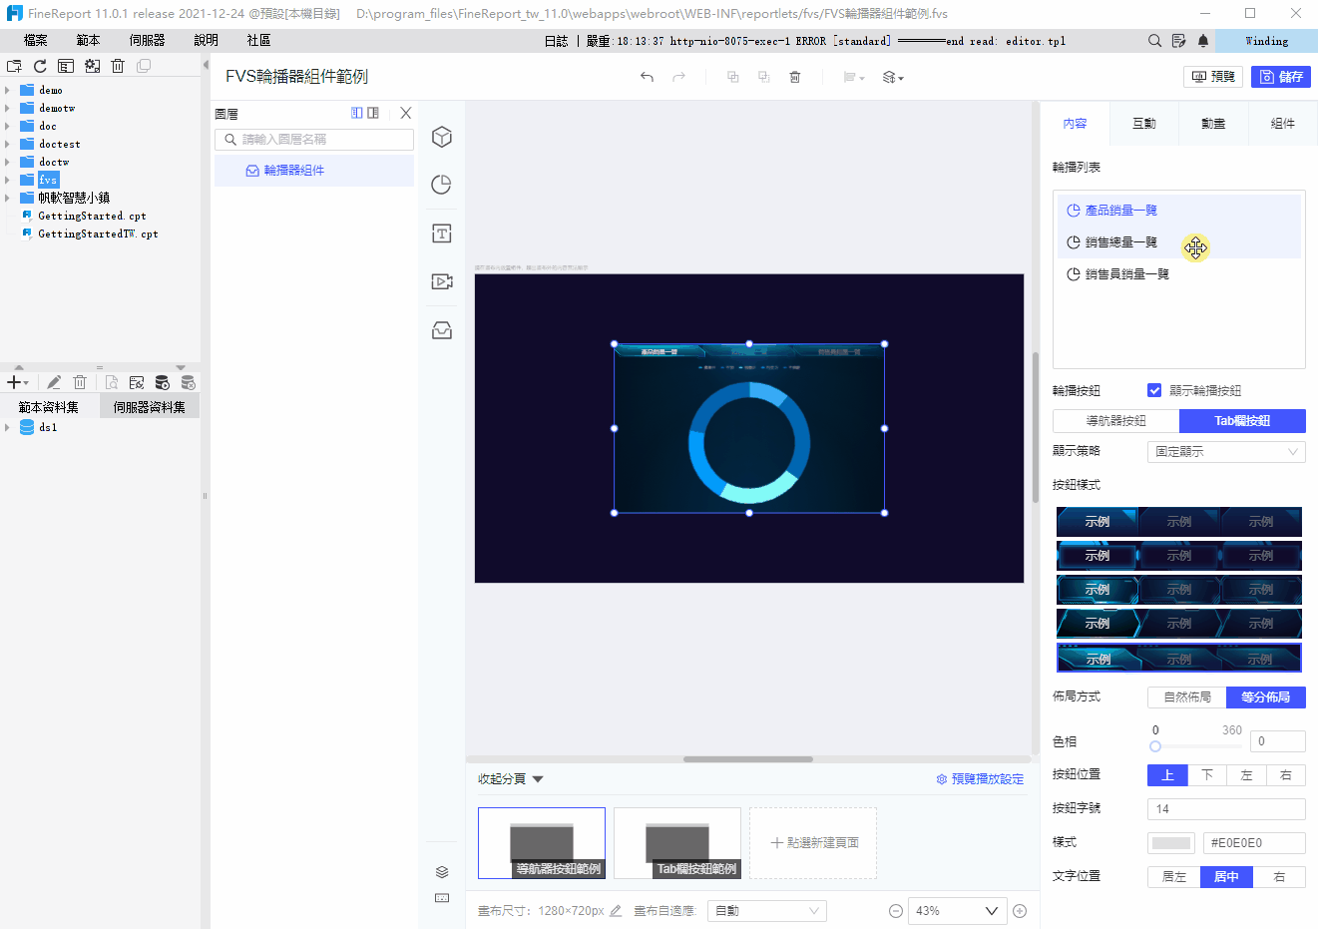1318x929 pixels.
Task: Refresh the template directory tree
Action: point(40,66)
